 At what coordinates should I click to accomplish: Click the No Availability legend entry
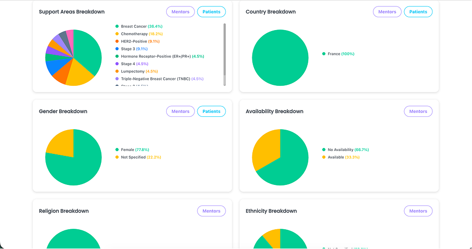[x=345, y=150]
